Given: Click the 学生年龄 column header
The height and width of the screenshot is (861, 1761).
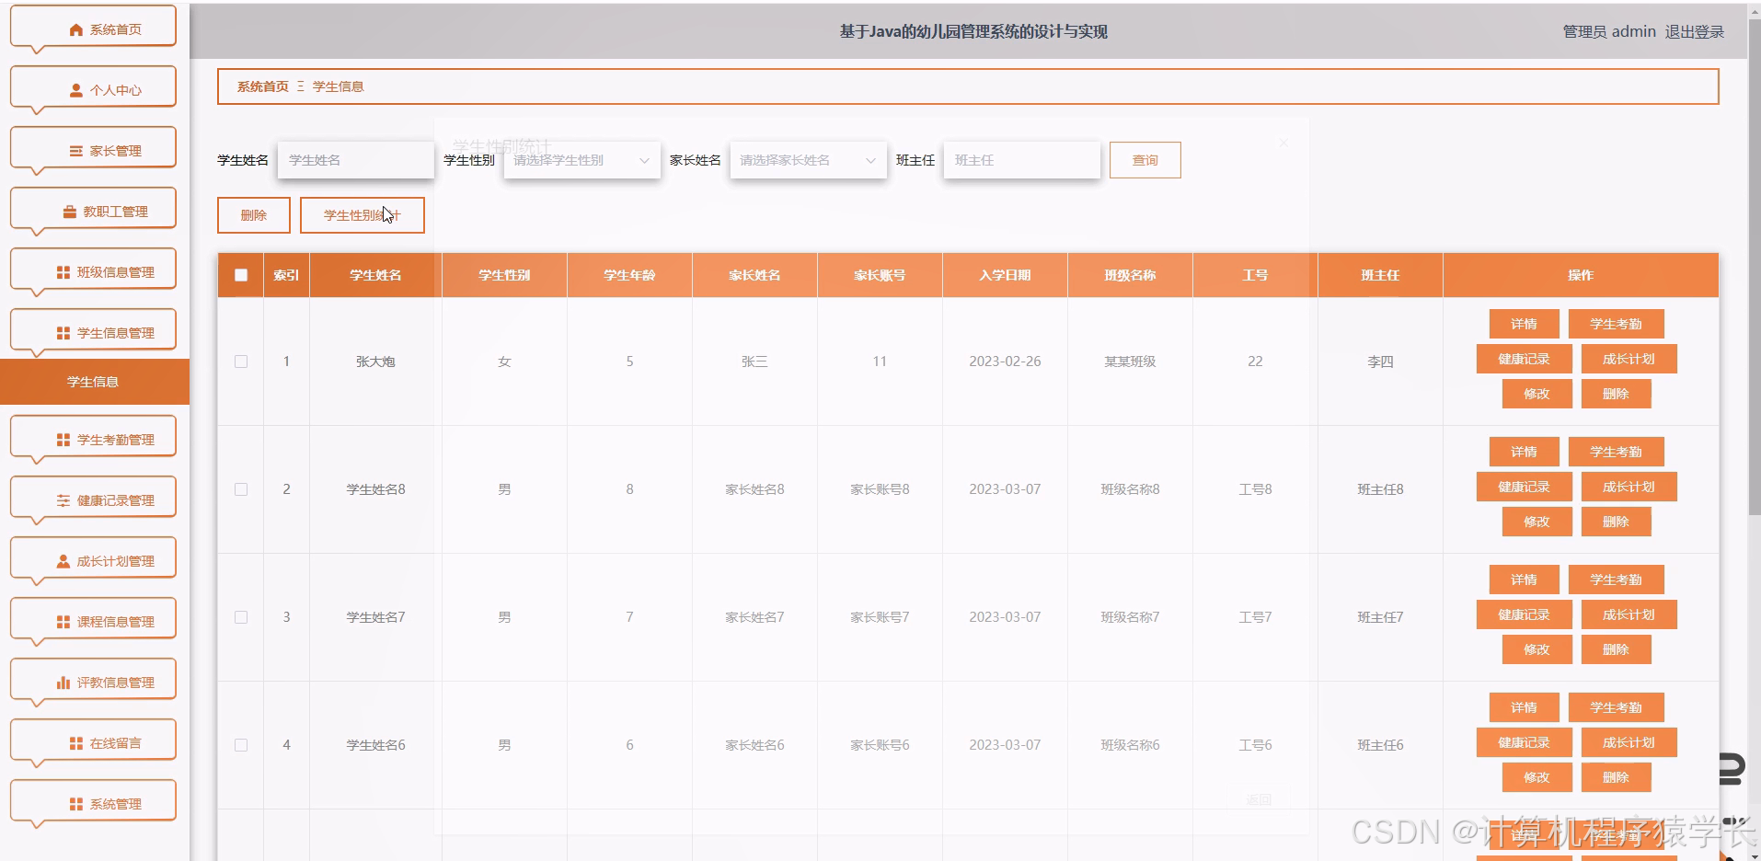Looking at the screenshot, I should pyautogui.click(x=629, y=275).
